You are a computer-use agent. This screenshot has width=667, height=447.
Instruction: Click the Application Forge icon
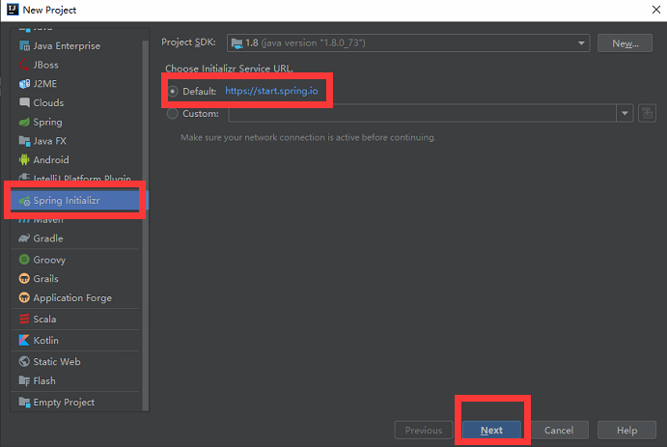click(24, 297)
